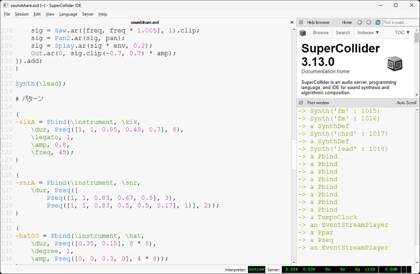Click the '}).add;' line in editor
420x274 pixels.
click(x=29, y=61)
